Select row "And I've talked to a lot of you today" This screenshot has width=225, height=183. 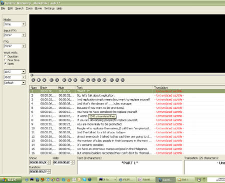point(127,132)
